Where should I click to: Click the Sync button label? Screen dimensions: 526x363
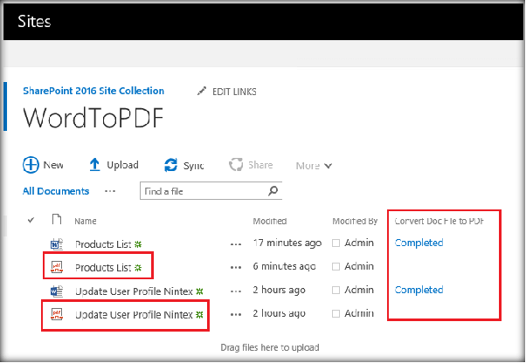[194, 166]
